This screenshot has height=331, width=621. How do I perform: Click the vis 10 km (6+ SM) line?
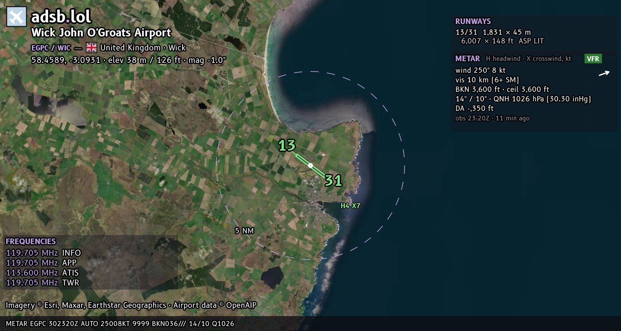point(487,80)
